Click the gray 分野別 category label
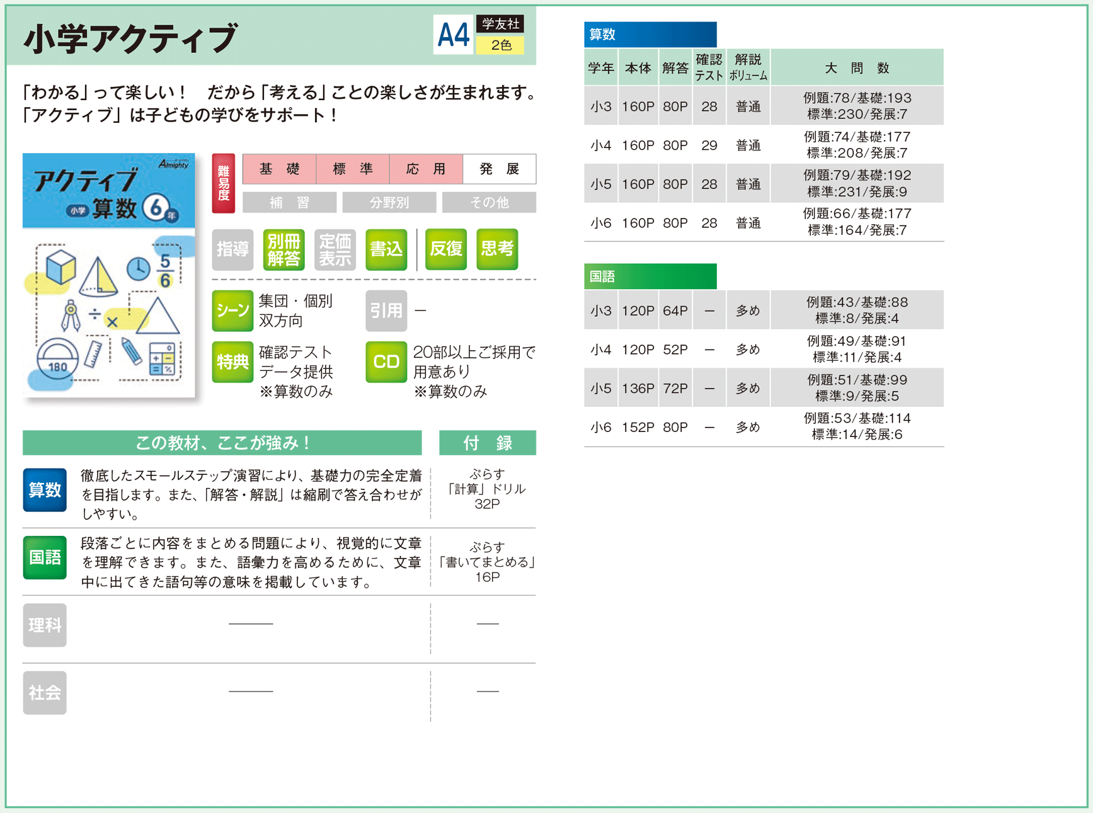Screen dimensions: 1093x813 pyautogui.click(x=389, y=203)
